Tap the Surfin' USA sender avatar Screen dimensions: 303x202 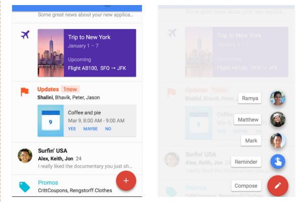pyautogui.click(x=25, y=156)
